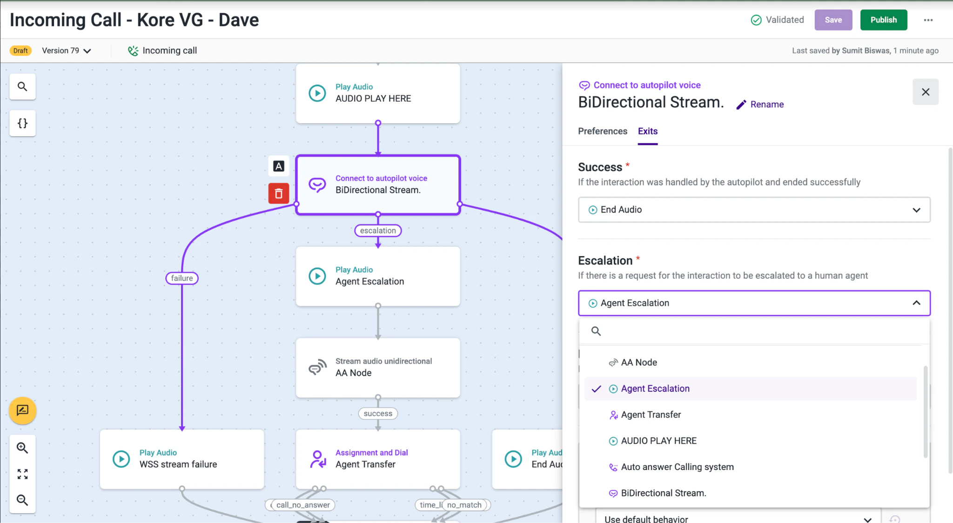This screenshot has height=523, width=953.
Task: Publish the Incoming Call flow
Action: 883,20
